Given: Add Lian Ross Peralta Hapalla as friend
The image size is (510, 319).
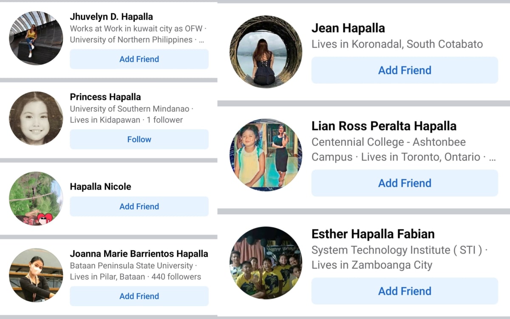Looking at the screenshot, I should click(x=405, y=183).
